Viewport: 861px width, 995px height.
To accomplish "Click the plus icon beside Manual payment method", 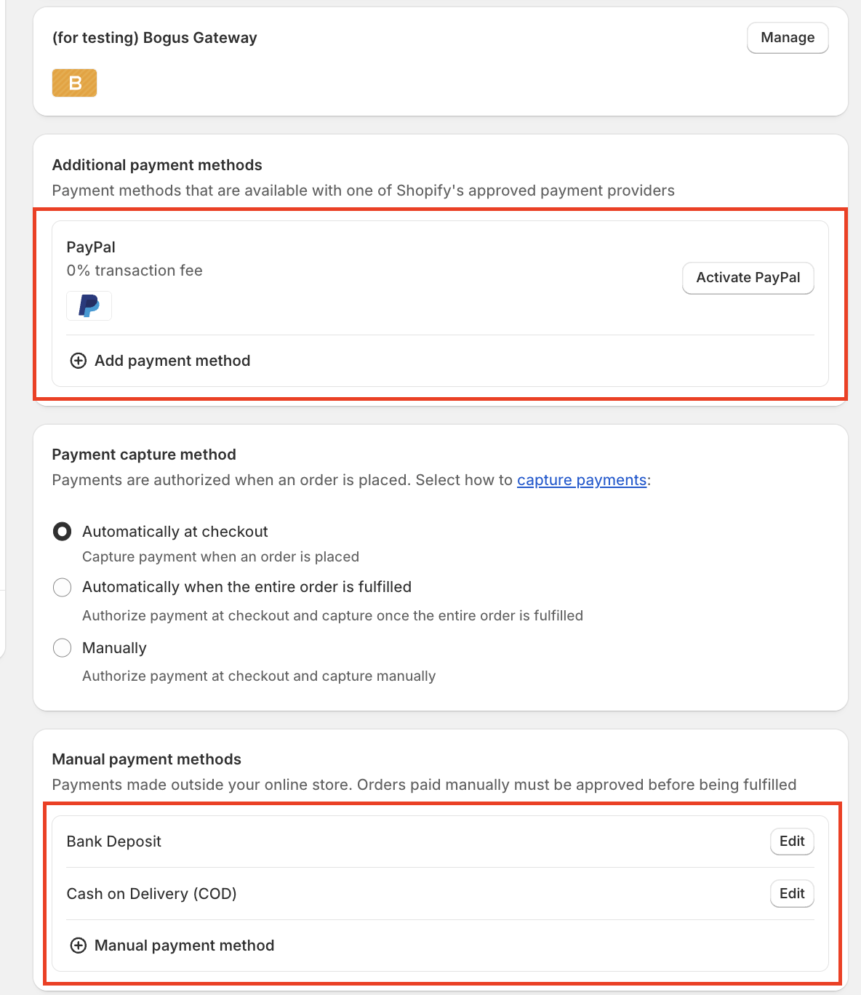I will (78, 946).
